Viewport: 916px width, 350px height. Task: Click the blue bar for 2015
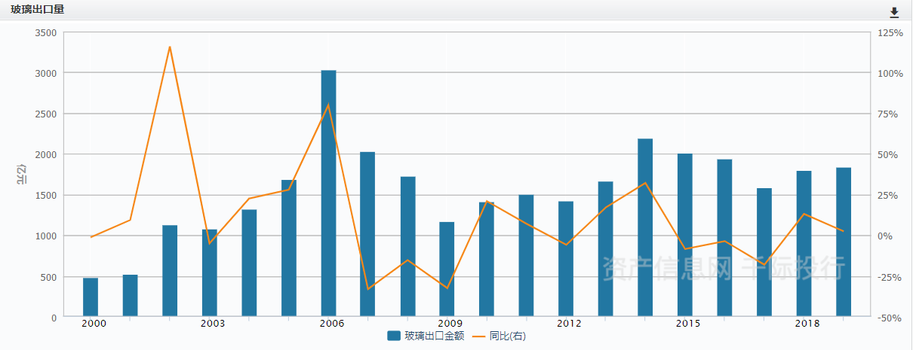[x=684, y=235]
